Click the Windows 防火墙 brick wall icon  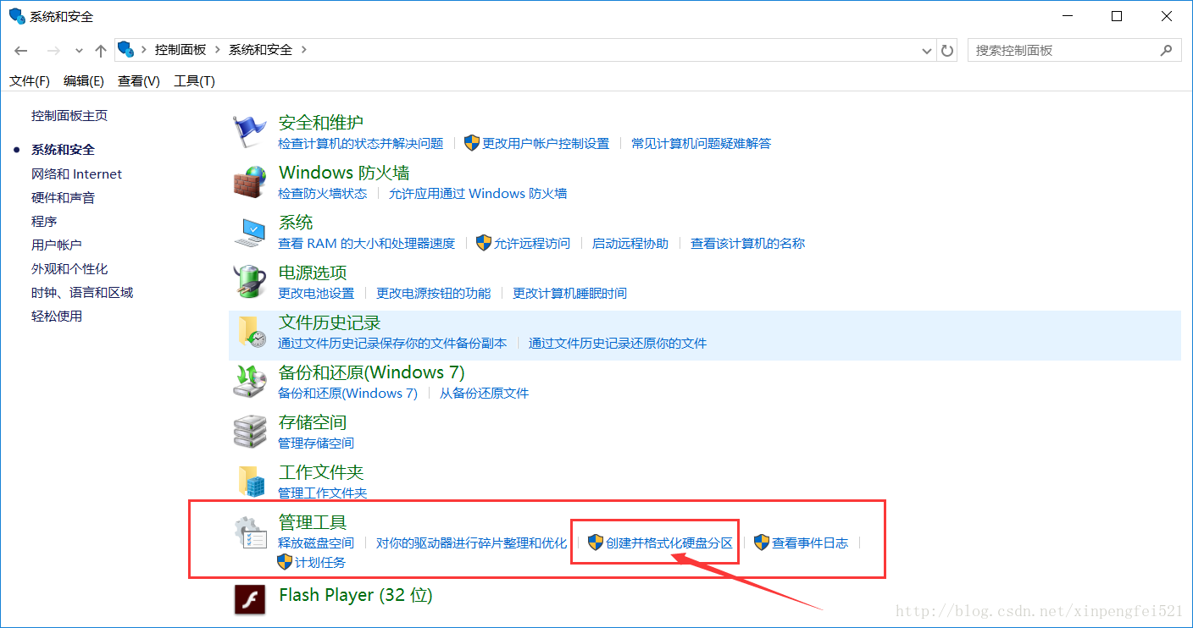[x=249, y=181]
